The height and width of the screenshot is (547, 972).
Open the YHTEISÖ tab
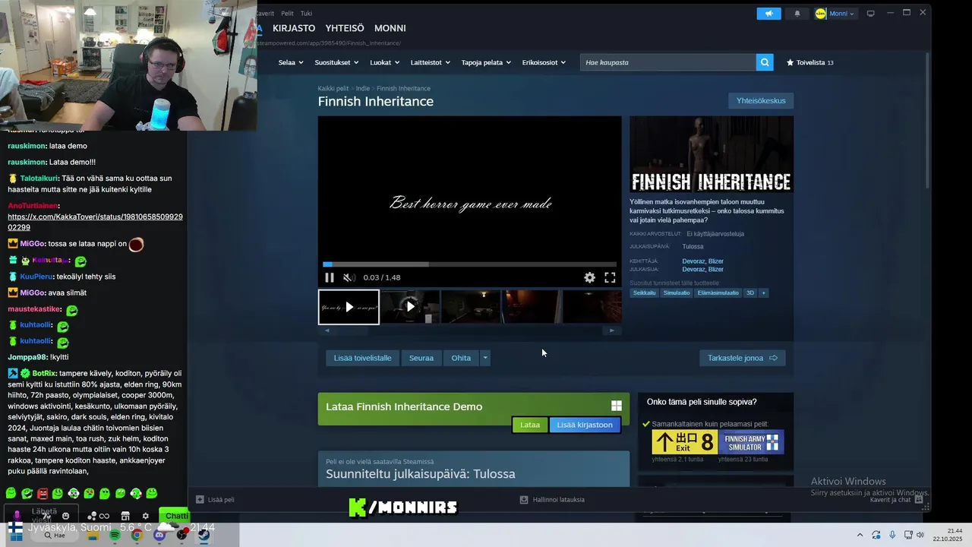click(345, 28)
